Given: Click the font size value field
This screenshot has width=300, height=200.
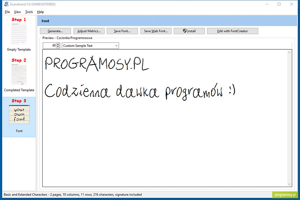Looking at the screenshot, I should (x=50, y=46).
